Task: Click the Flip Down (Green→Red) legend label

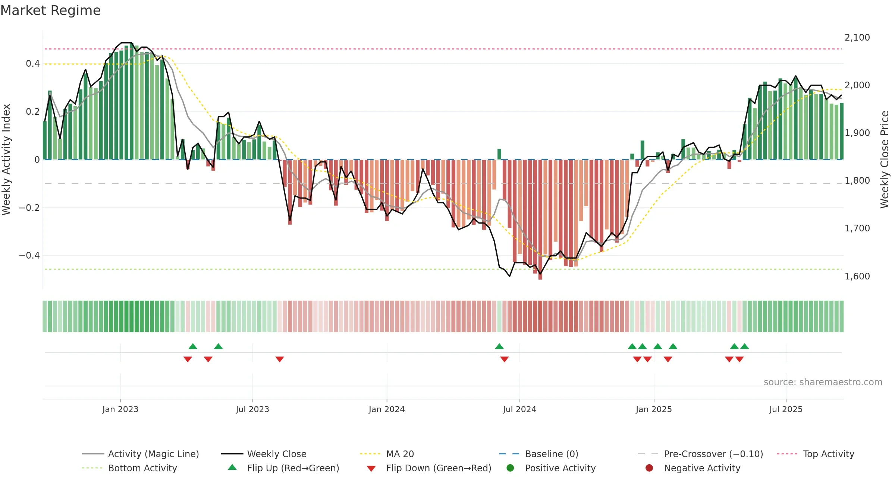Action: pos(439,468)
